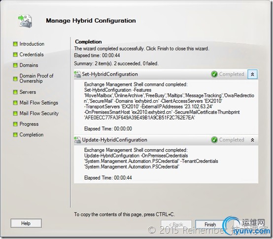This screenshot has width=273, height=239.
Task: Click the green square next to Progress
Action: pyautogui.click(x=15, y=124)
